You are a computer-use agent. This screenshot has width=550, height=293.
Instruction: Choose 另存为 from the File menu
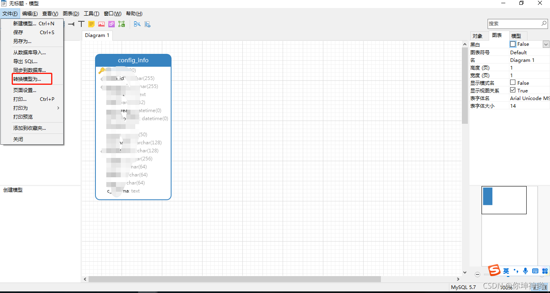32,41
